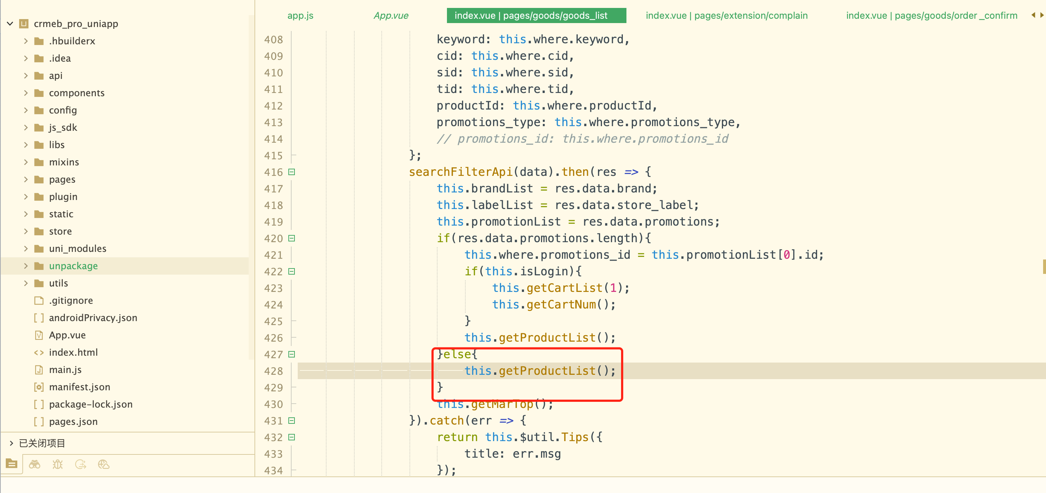
Task: Click the manifest.json gear file icon
Action: click(x=39, y=387)
